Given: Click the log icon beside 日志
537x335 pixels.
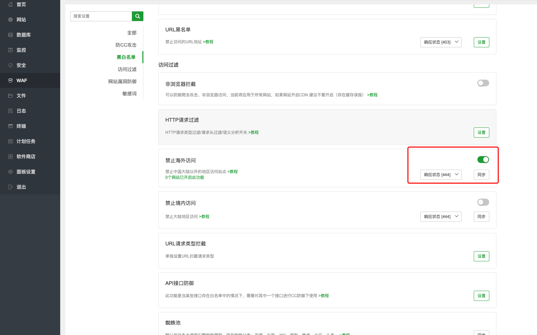Looking at the screenshot, I should (10, 111).
